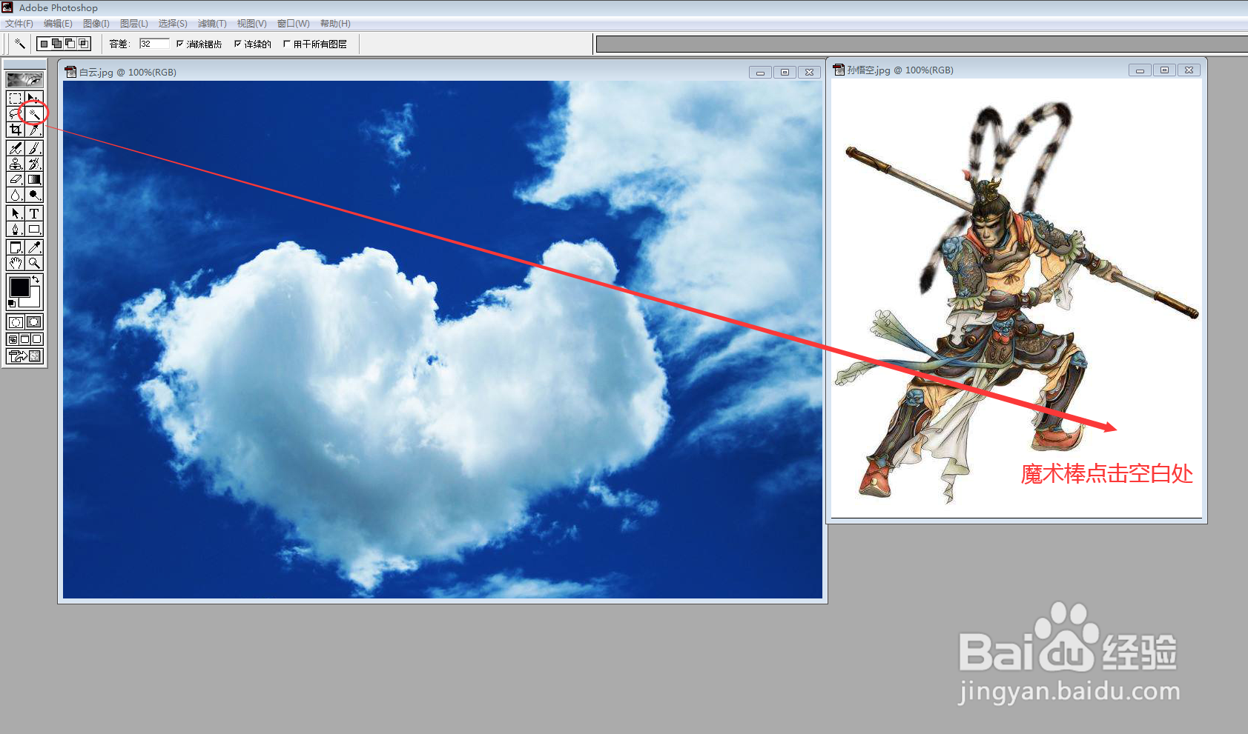Select the History Brush tool
The image size is (1248, 734).
coord(34,164)
